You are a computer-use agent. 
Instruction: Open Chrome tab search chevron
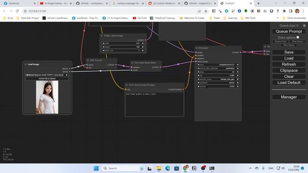point(276,3)
